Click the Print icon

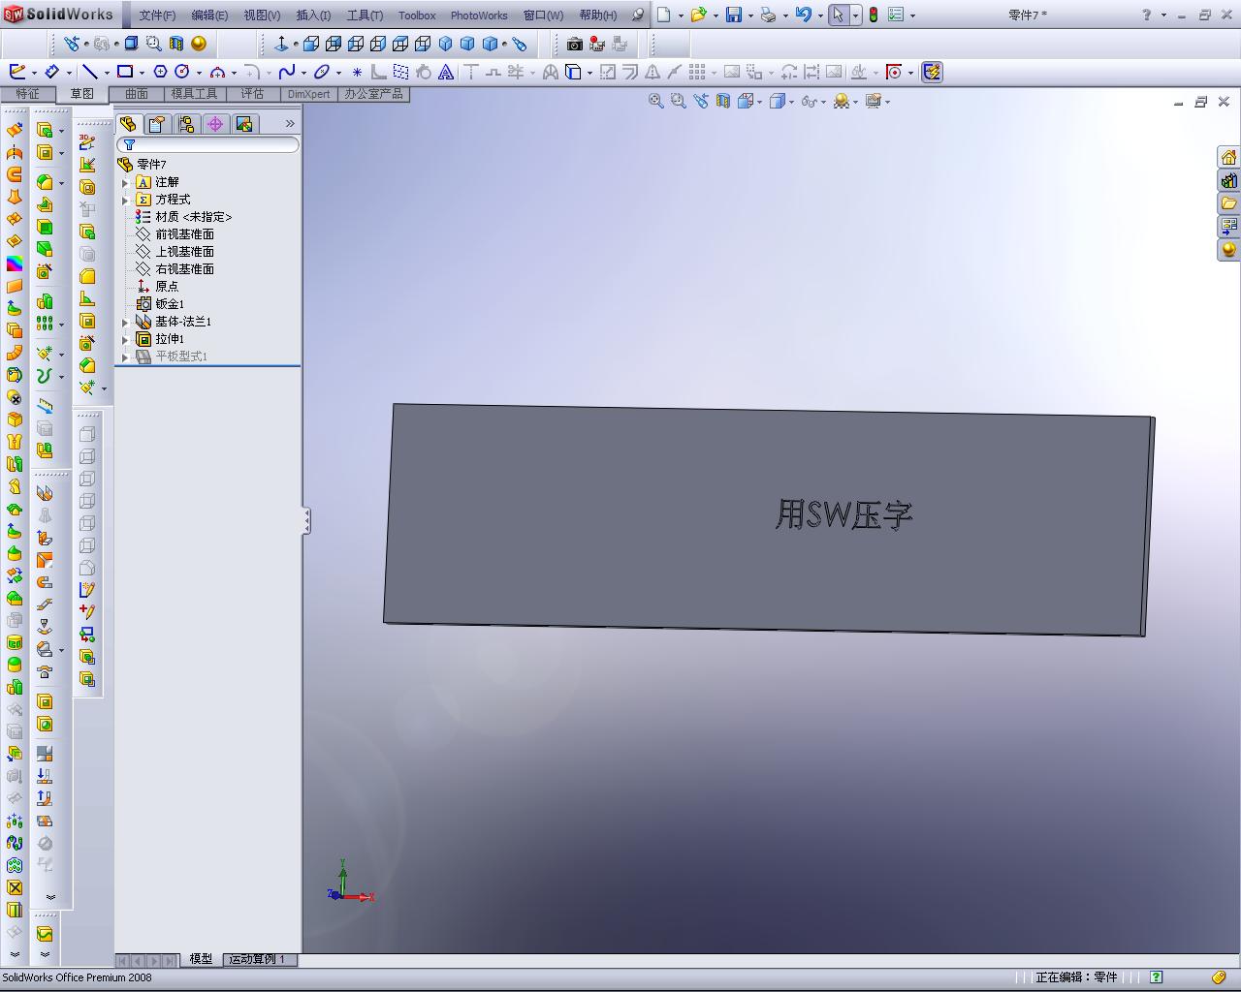768,15
